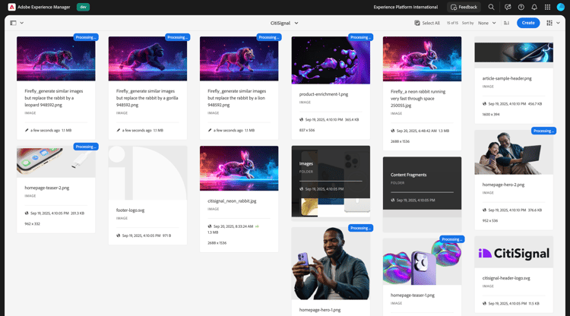Click Processing badge on leopard card
Viewport: 570px width, 316px height.
[86, 37]
